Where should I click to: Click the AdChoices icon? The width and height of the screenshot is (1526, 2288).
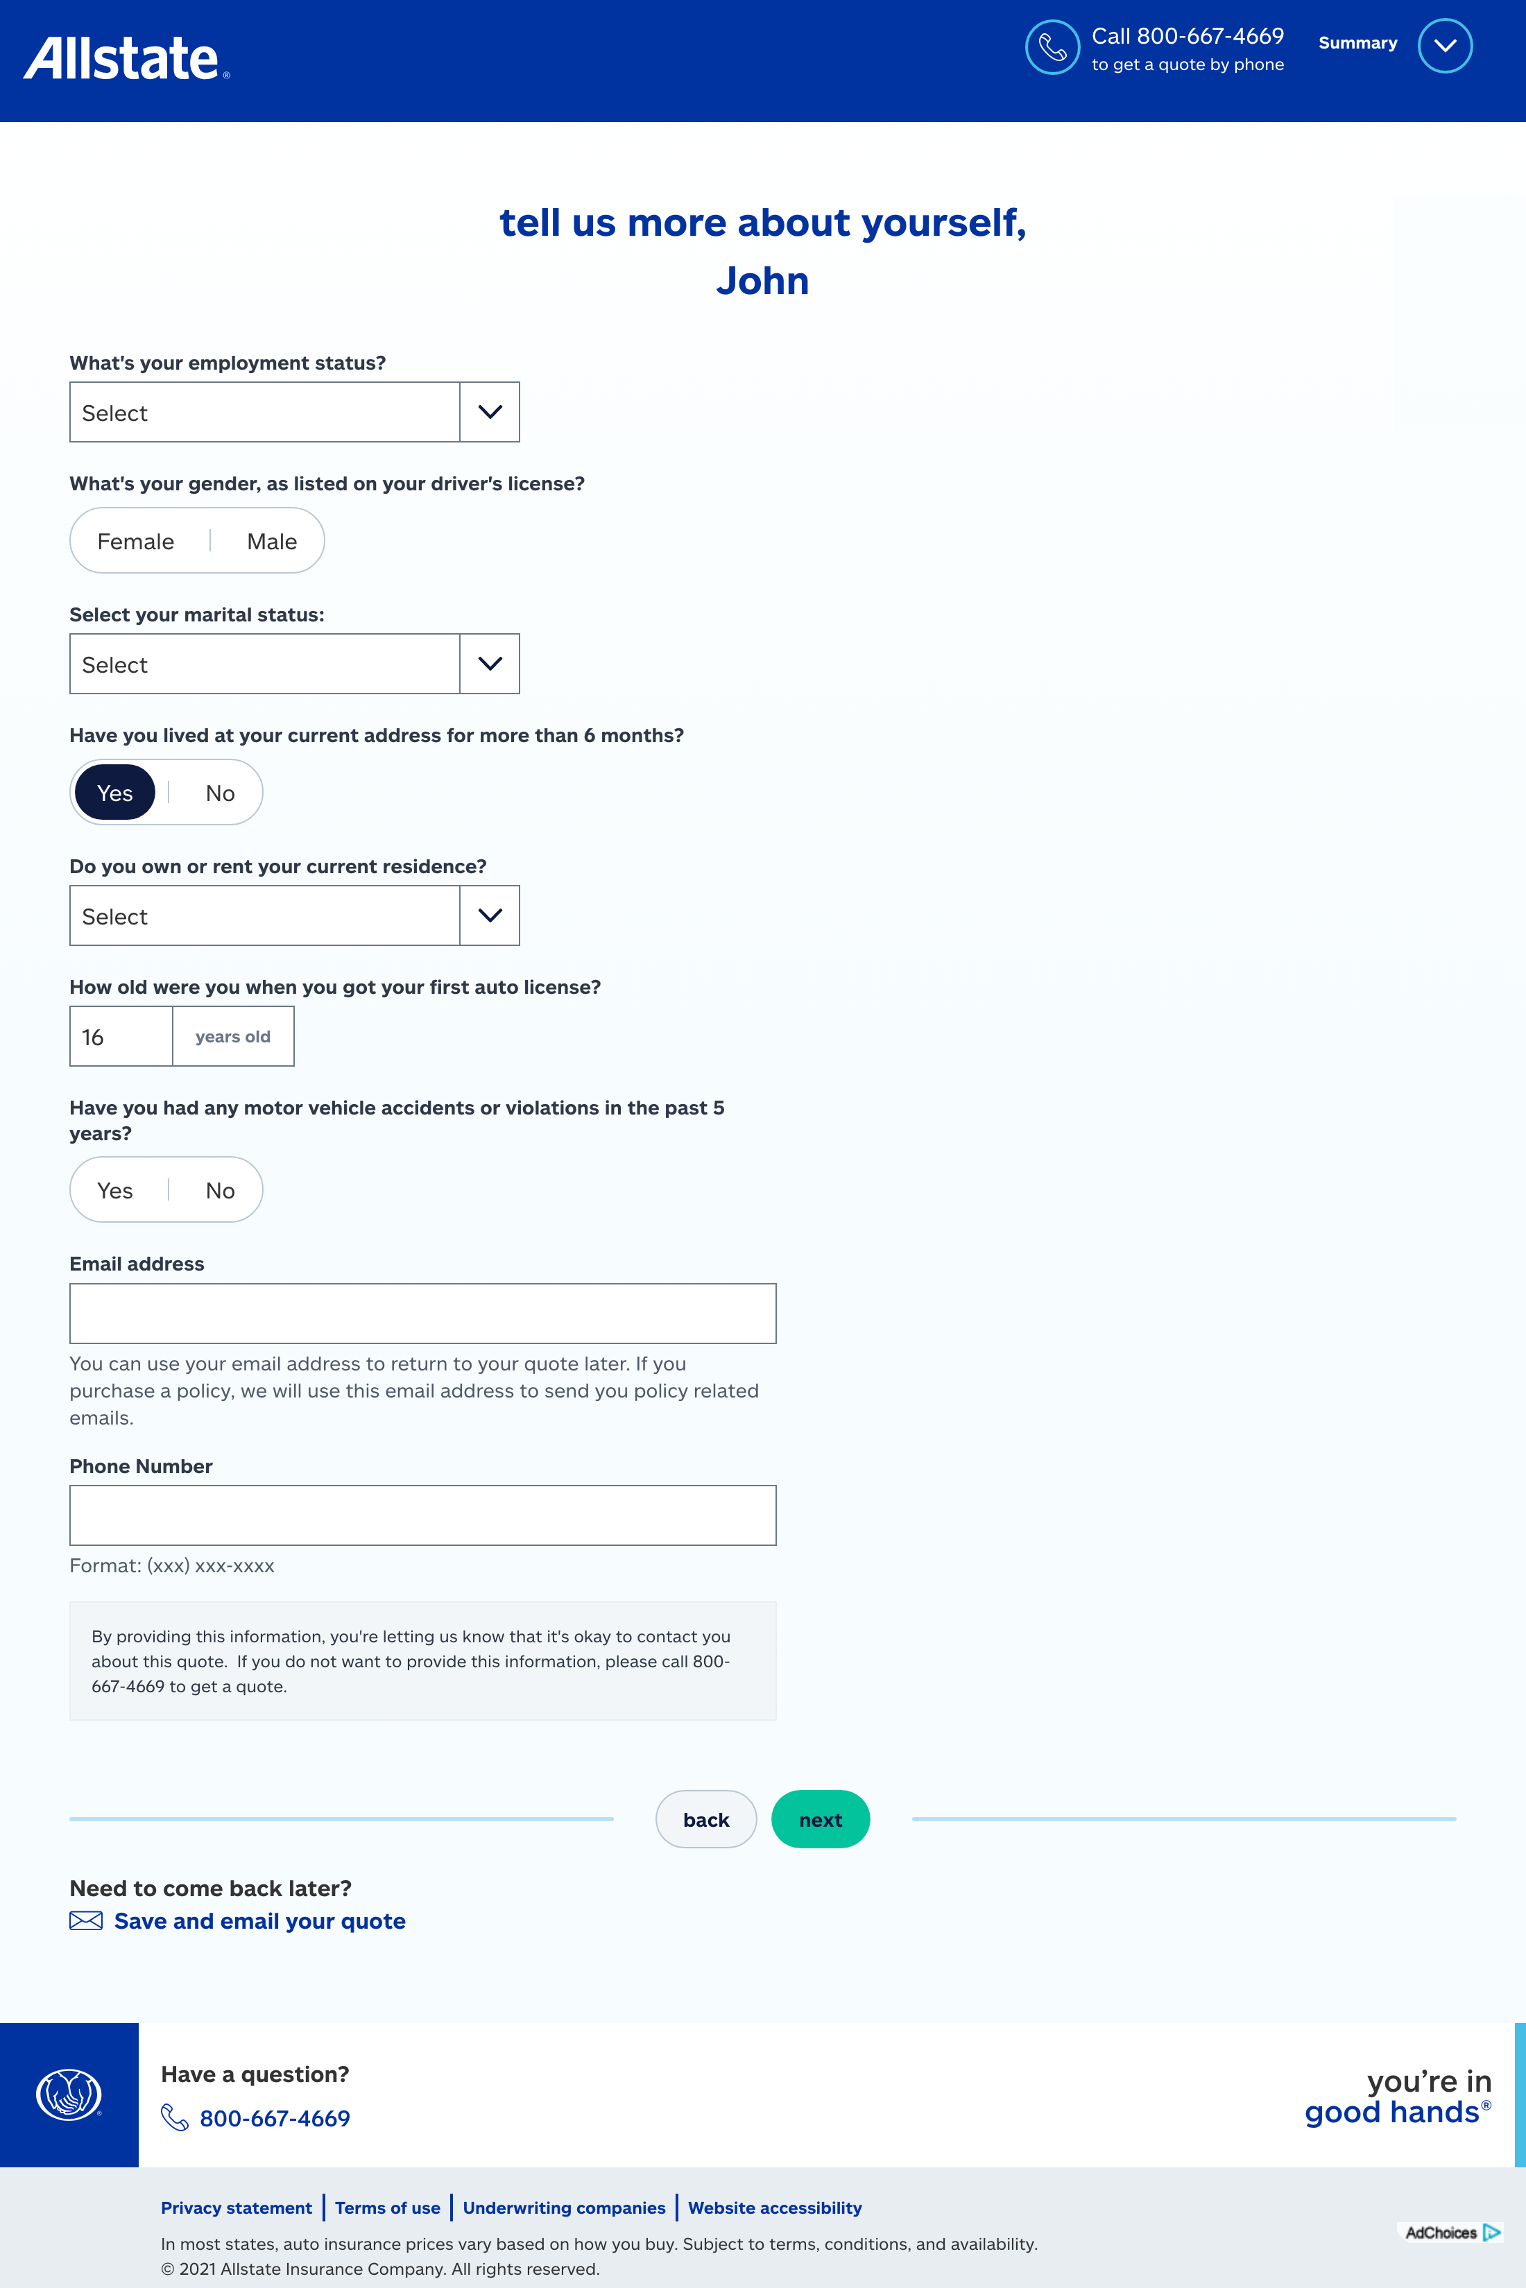pos(1491,2233)
